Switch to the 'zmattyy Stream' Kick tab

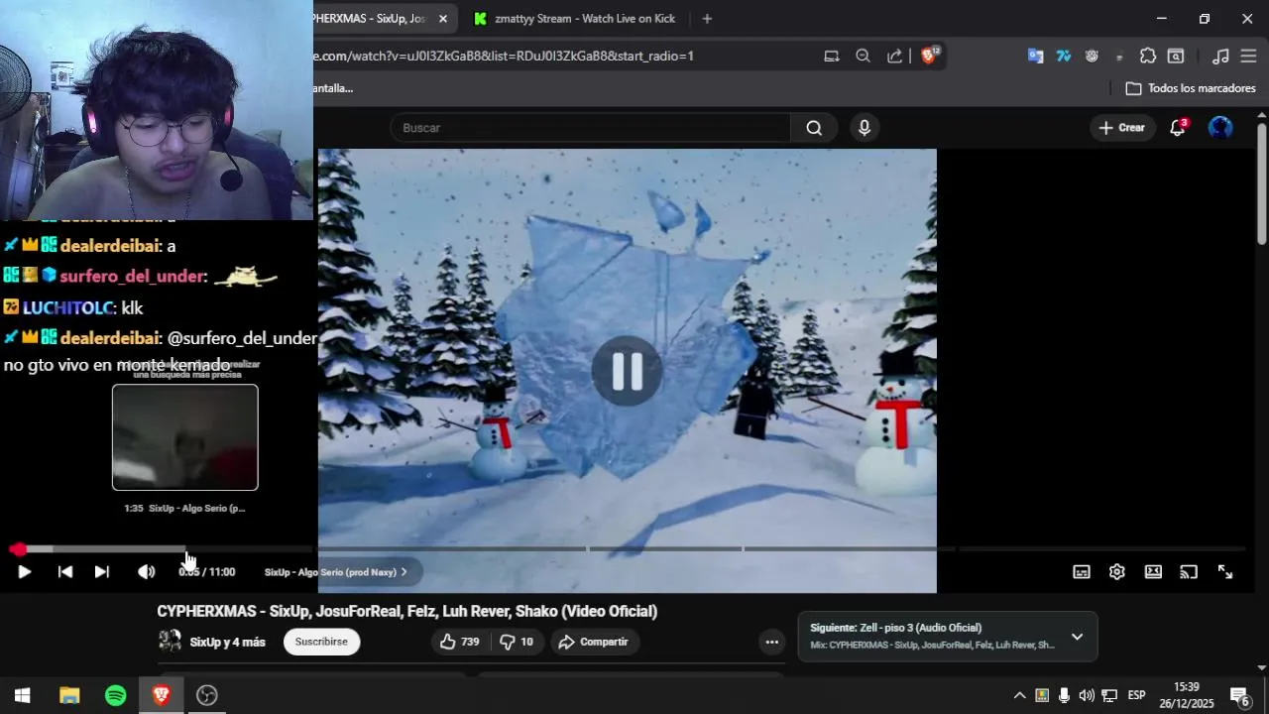tap(575, 19)
